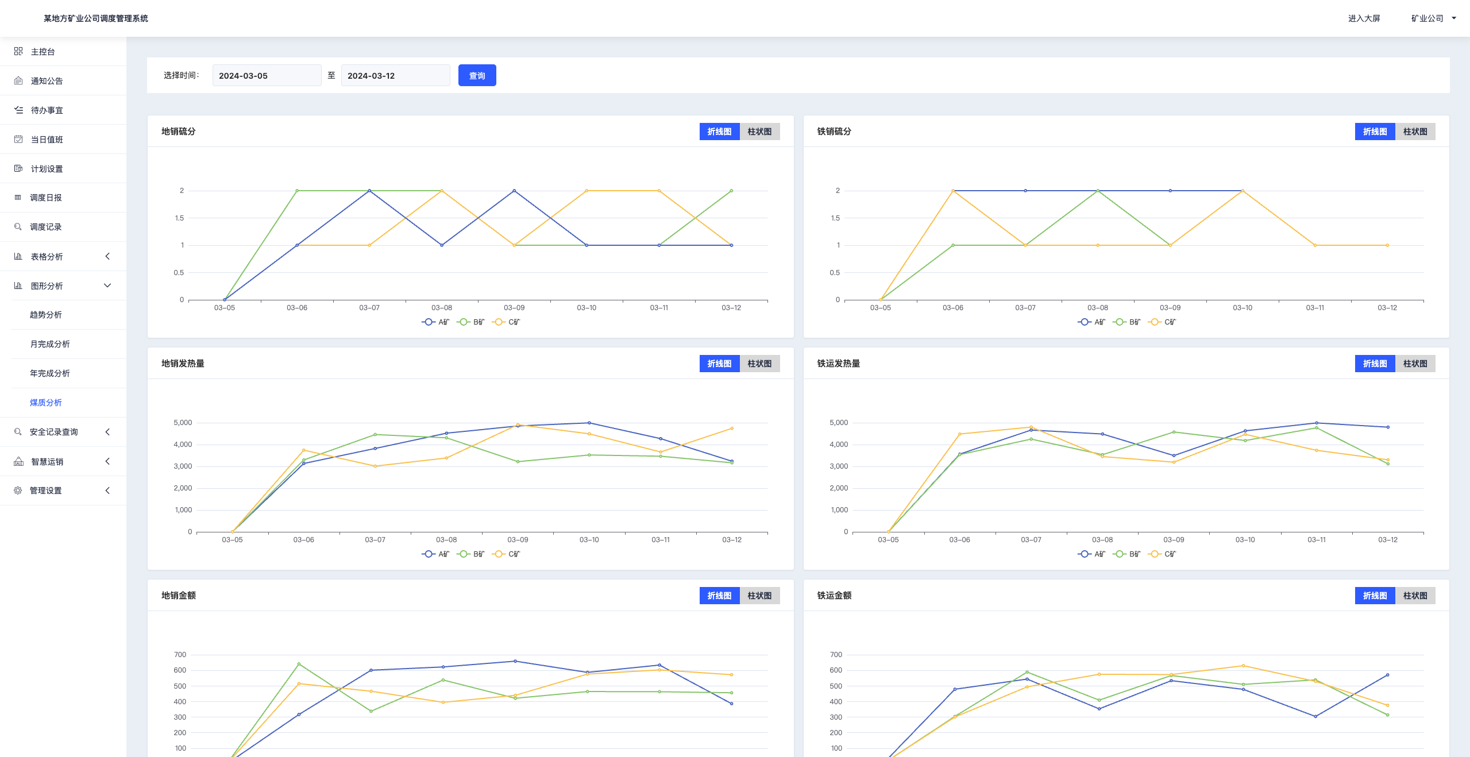Click the end date field 2024-03-12
Viewport: 1470px width, 757px height.
(395, 75)
